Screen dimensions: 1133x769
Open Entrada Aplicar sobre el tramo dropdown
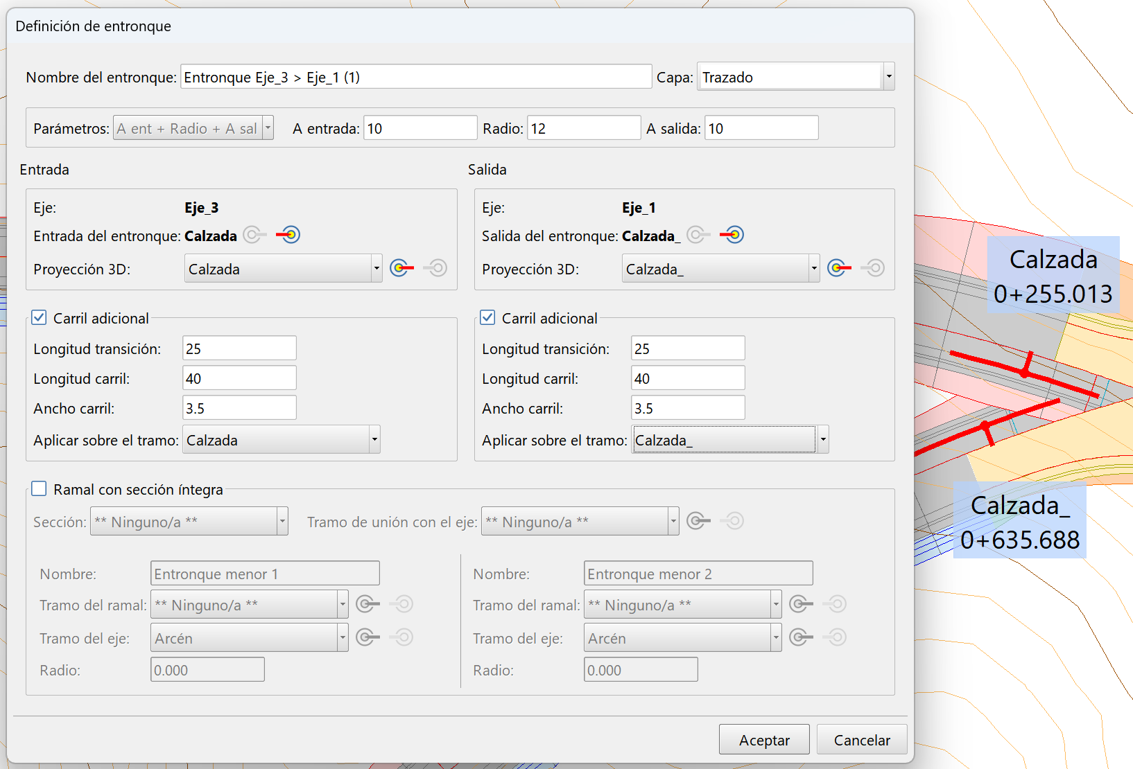[x=374, y=440]
